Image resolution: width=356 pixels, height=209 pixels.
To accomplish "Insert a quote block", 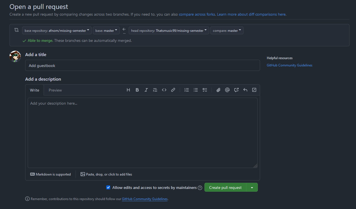I will (155, 90).
